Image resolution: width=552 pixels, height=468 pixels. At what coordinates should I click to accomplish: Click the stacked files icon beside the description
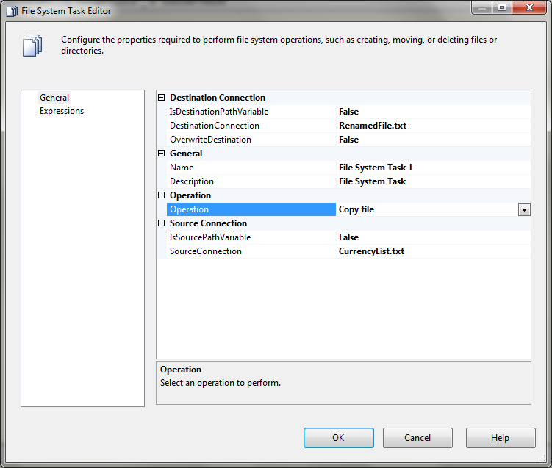click(32, 46)
